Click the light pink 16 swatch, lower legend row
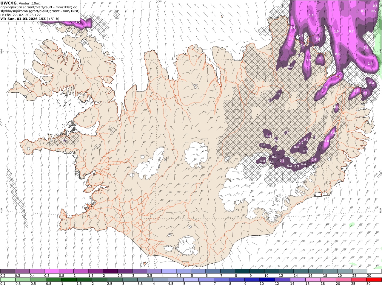 pyautogui.click(x=313, y=279)
